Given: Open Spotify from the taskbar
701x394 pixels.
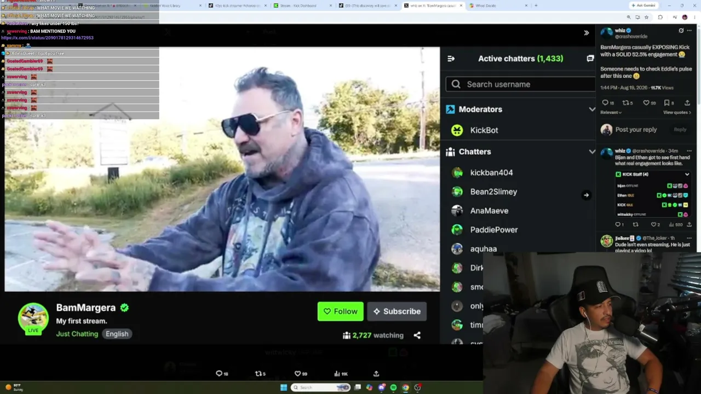Looking at the screenshot, I should click(x=393, y=387).
